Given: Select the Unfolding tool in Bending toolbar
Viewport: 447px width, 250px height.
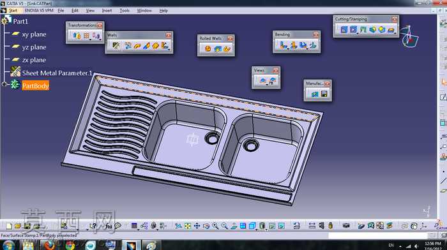Looking at the screenshot, I should click(x=303, y=45).
